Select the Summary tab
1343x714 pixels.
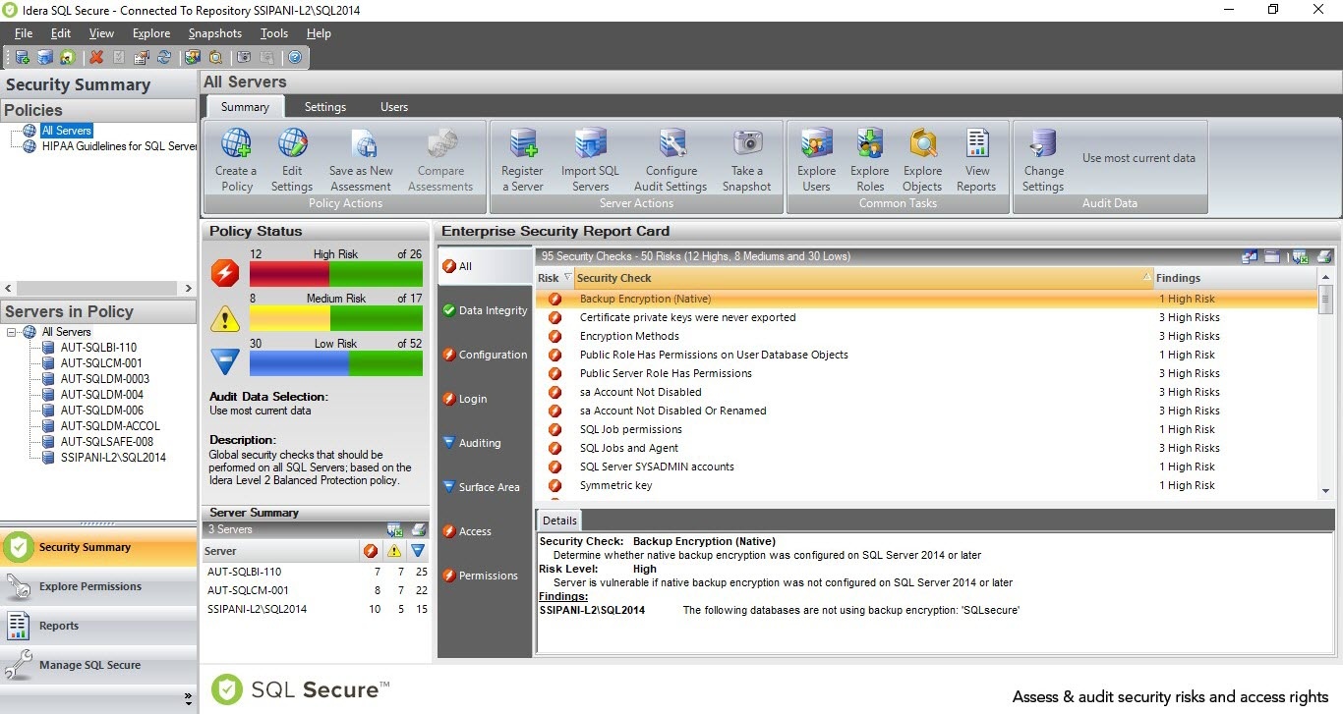[x=245, y=107]
